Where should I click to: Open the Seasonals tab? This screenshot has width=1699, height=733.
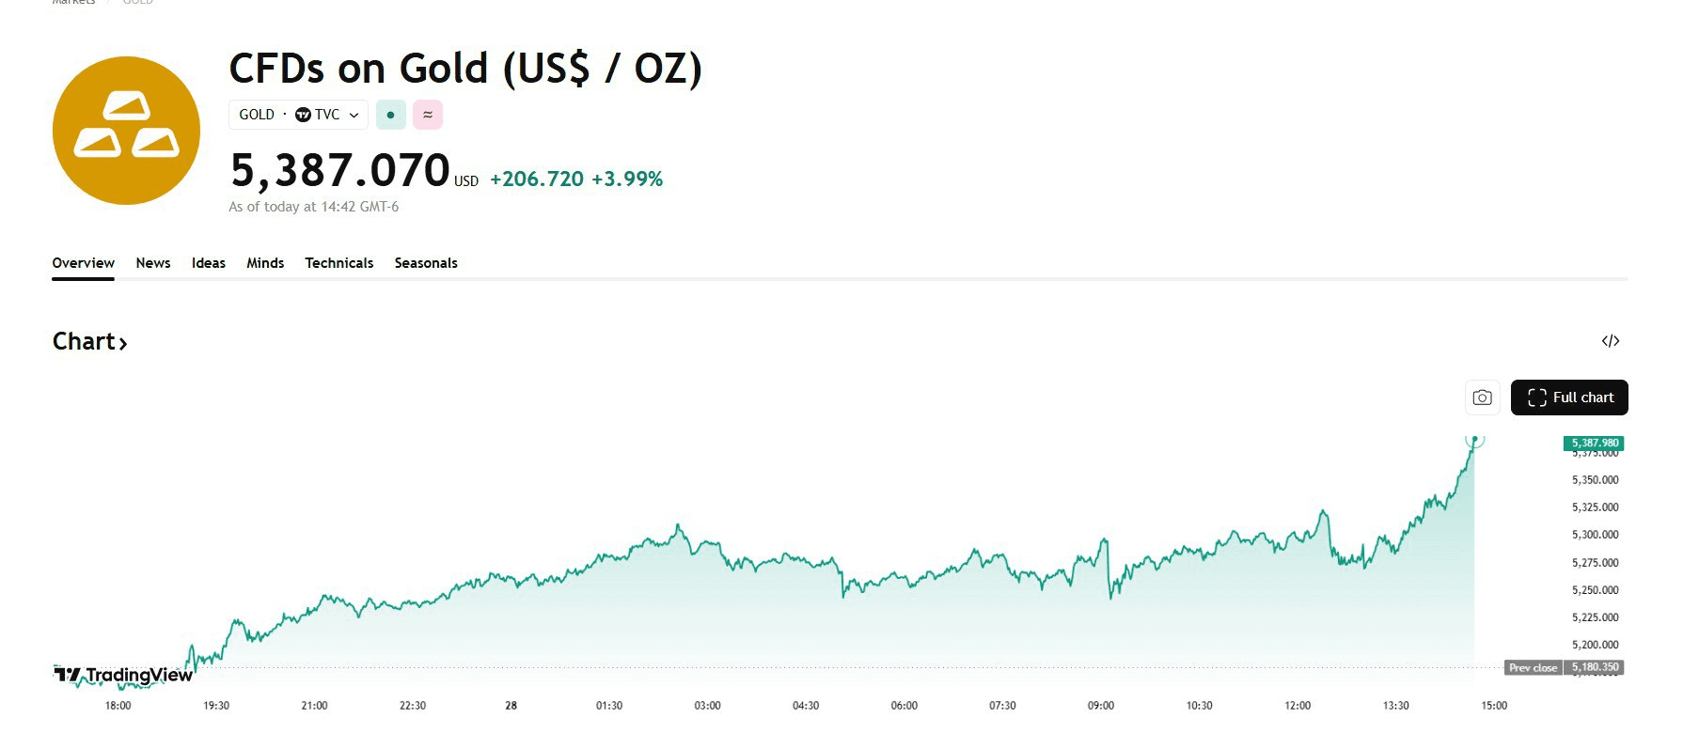426,263
